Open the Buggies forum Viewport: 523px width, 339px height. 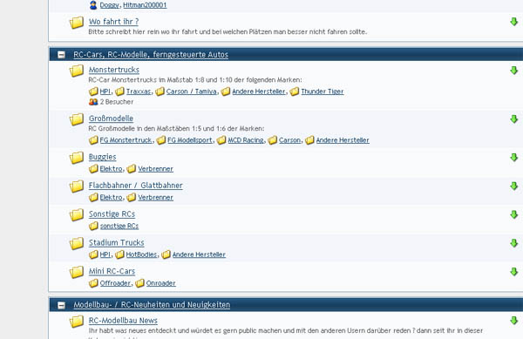tap(102, 157)
